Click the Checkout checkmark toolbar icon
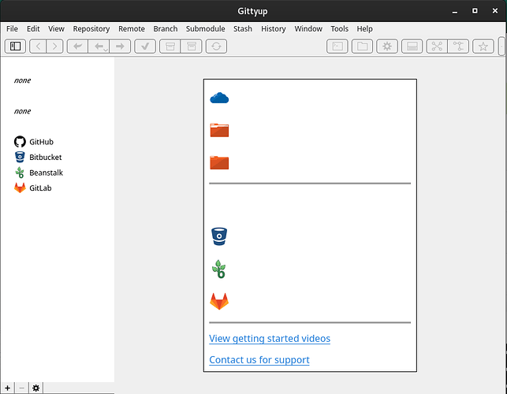 coord(145,46)
